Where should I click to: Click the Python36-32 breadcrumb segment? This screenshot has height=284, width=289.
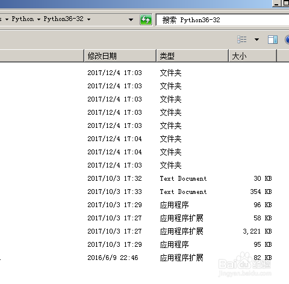(x=63, y=19)
